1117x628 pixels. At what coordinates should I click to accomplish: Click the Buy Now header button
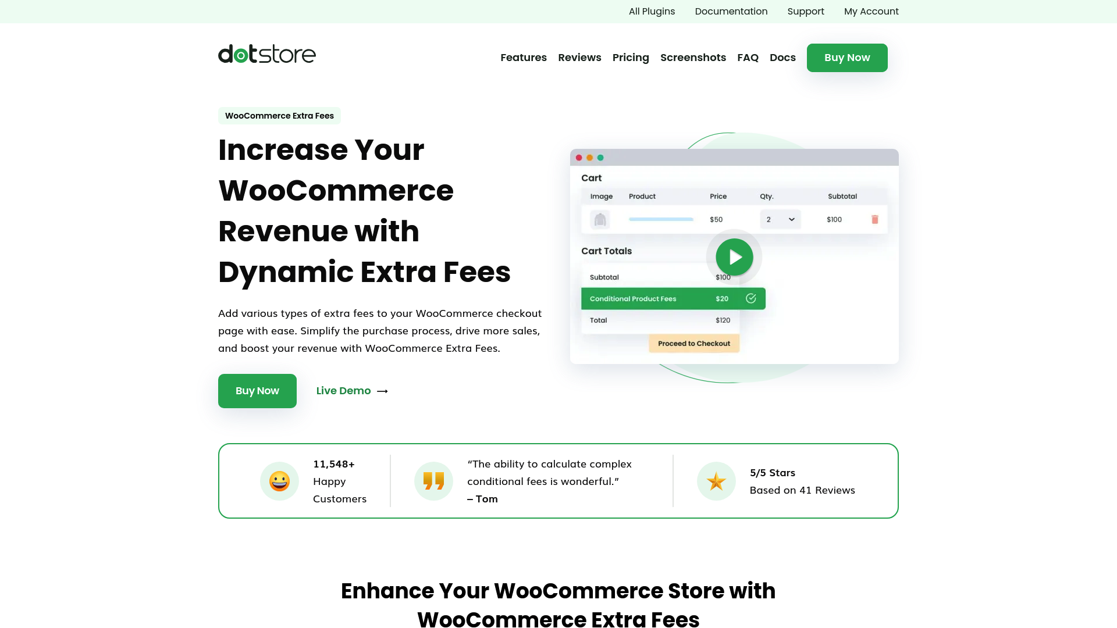(x=847, y=58)
